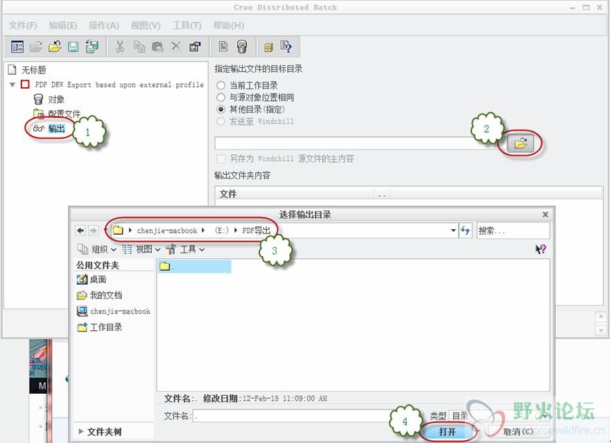
Task: Click the back arrow in the directory dialog
Action: pyautogui.click(x=80, y=230)
